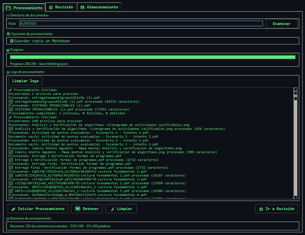Click the Examinar button
Image resolution: width=305 pixels, height=235 pixels.
click(x=281, y=24)
